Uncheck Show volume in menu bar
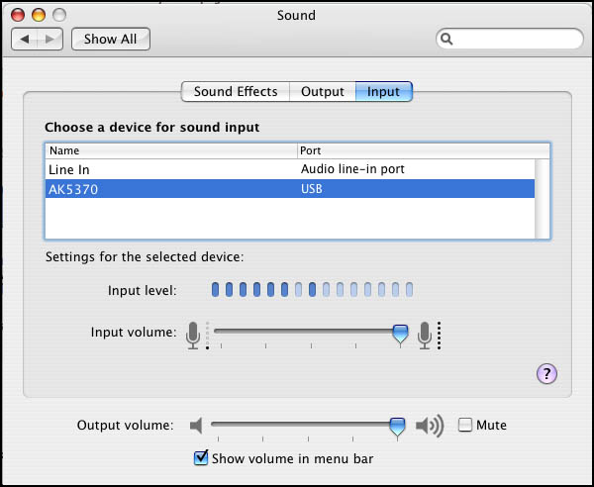 tap(201, 457)
